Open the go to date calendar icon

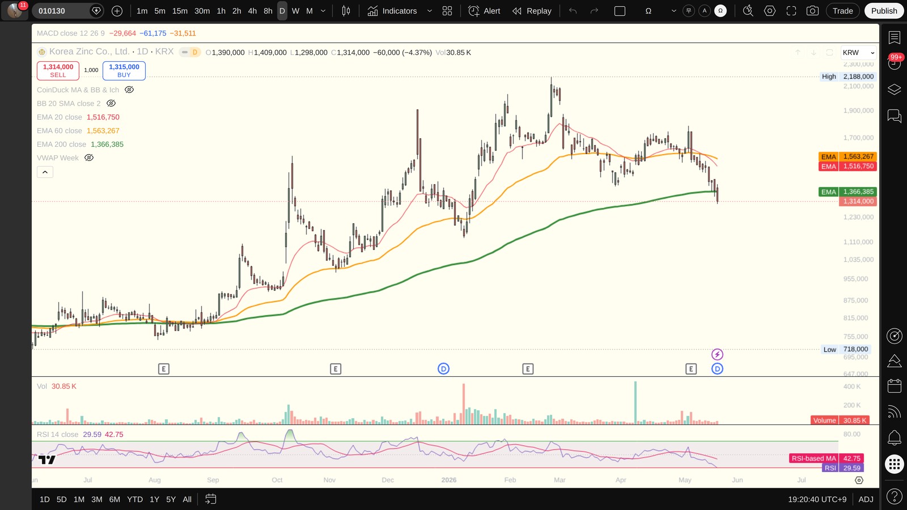[x=210, y=499]
